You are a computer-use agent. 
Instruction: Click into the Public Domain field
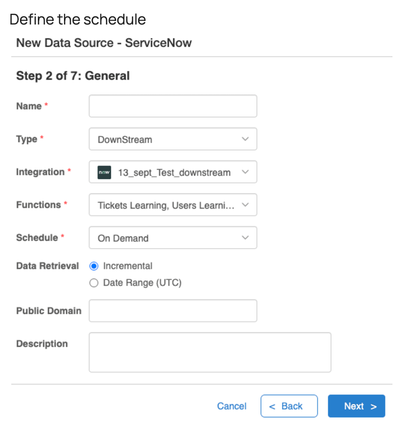tap(173, 311)
